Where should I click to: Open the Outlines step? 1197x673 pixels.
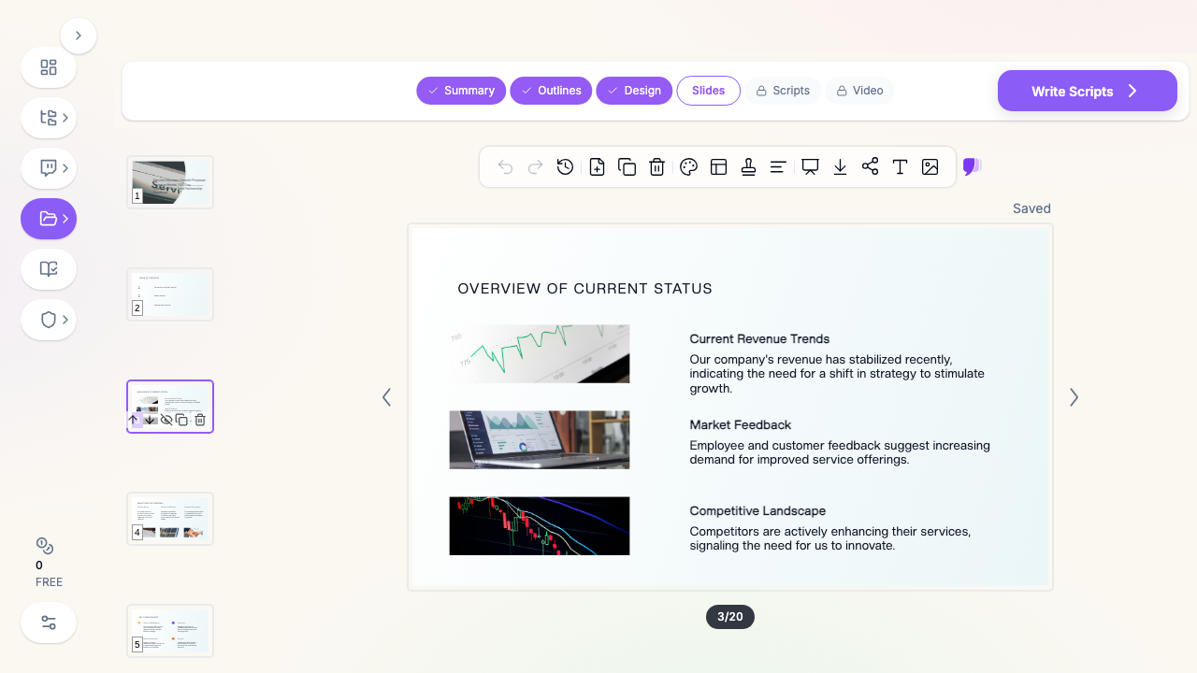[551, 91]
